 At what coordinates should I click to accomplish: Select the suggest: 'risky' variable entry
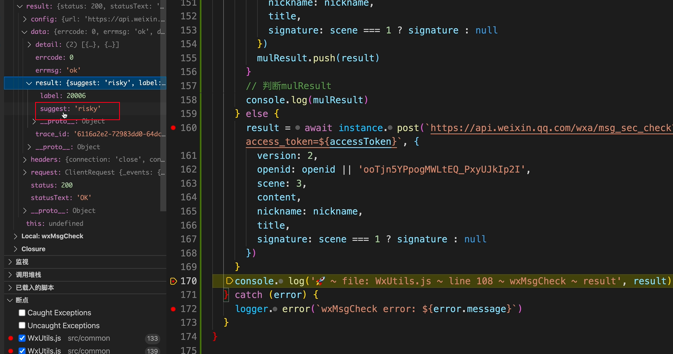coord(70,108)
